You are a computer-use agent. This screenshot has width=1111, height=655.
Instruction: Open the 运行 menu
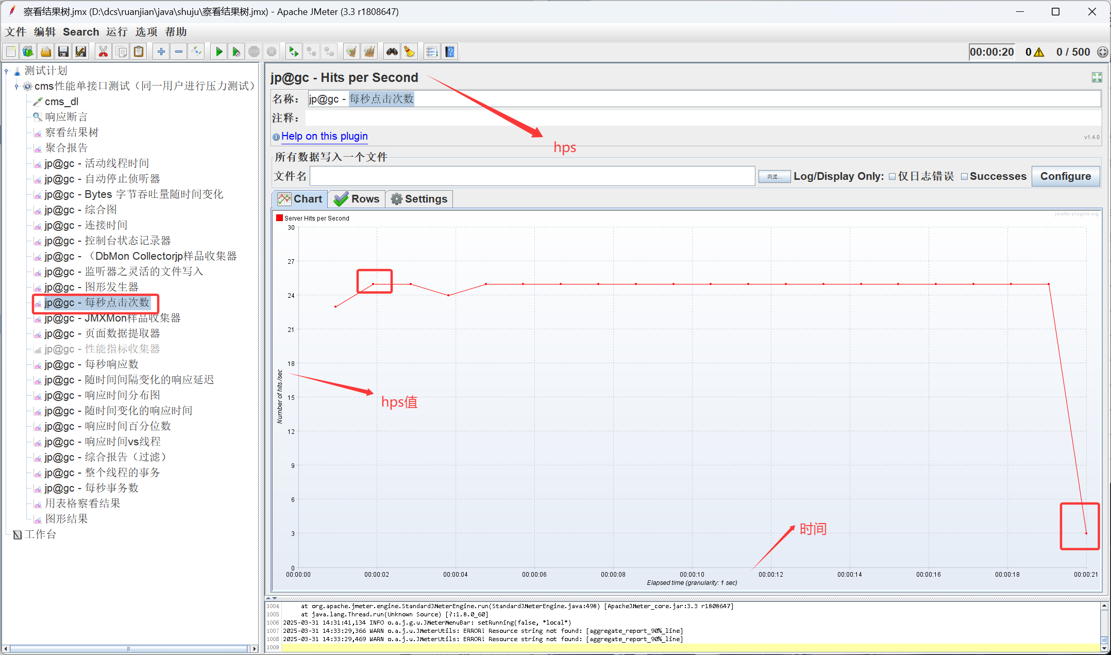tap(117, 32)
